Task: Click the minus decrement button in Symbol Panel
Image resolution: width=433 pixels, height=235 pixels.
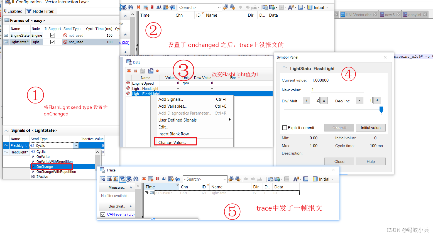Action: (359, 100)
